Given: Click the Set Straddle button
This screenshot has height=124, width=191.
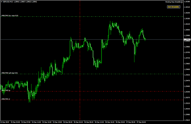Looking at the screenshot, I should pos(173,7).
